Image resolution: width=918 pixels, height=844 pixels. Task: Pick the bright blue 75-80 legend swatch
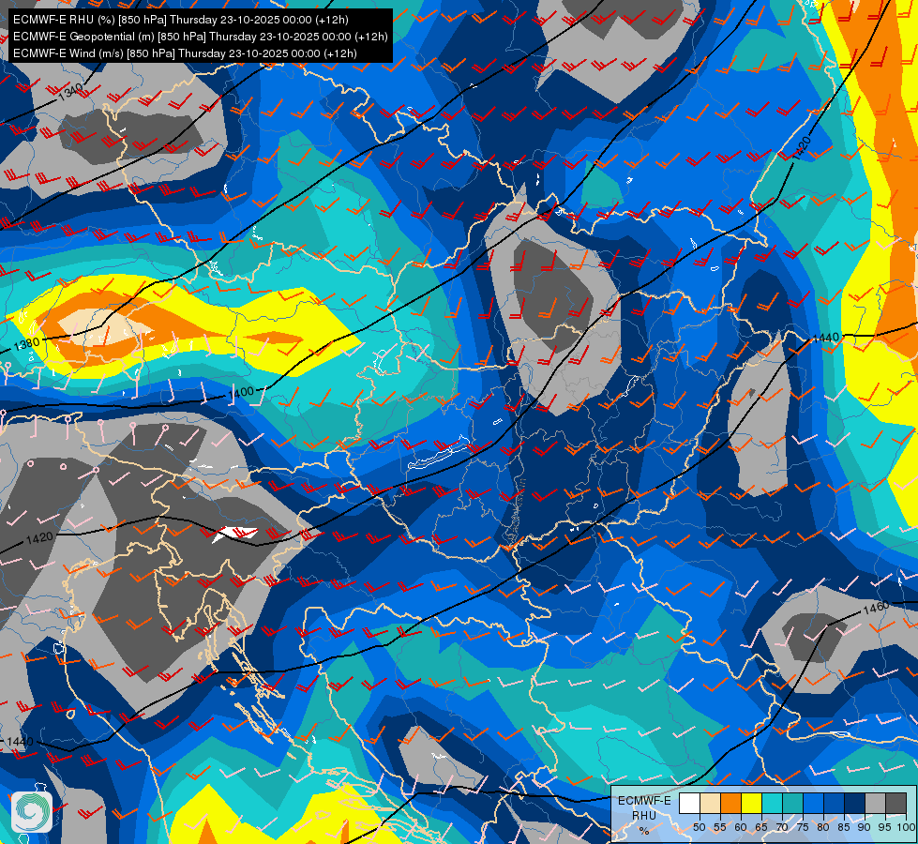[813, 803]
